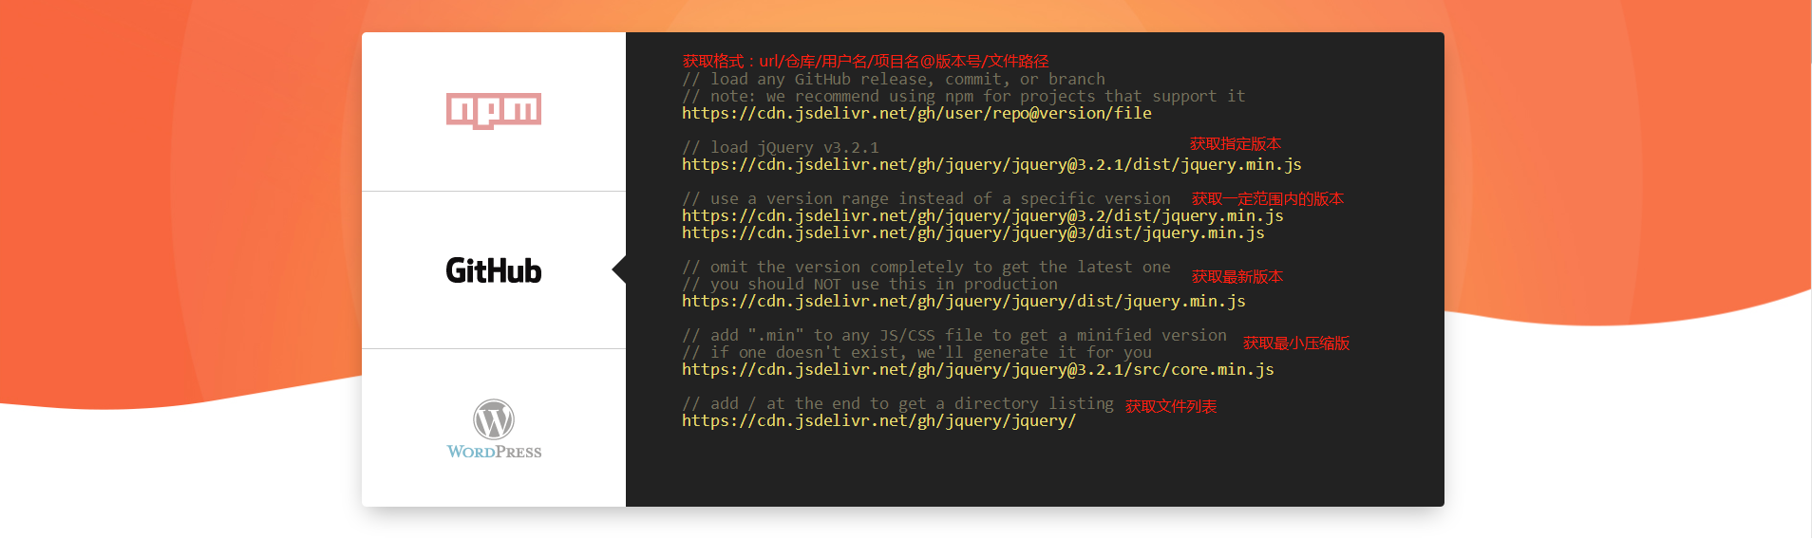The height and width of the screenshot is (538, 1812).
Task: Click the red annotation '获取最小压缩版'
Action: 1296,343
